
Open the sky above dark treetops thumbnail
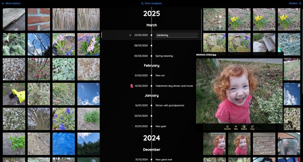[x=89, y=144]
